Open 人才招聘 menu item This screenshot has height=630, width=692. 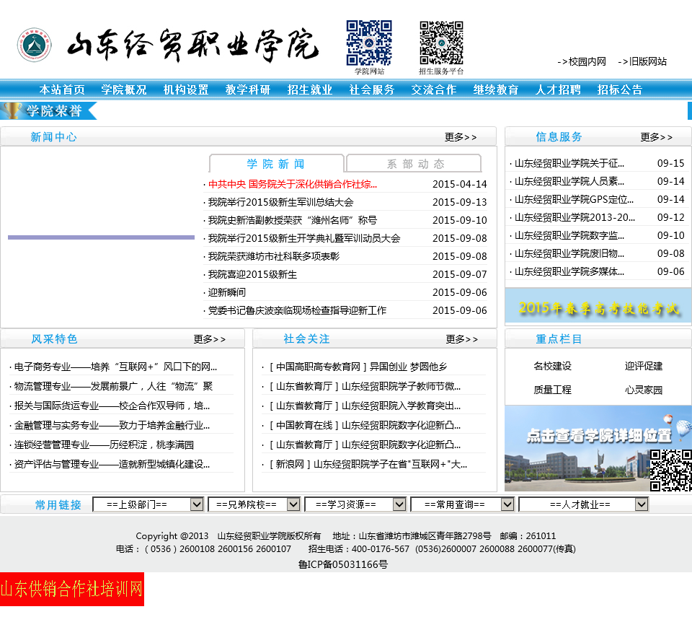558,89
